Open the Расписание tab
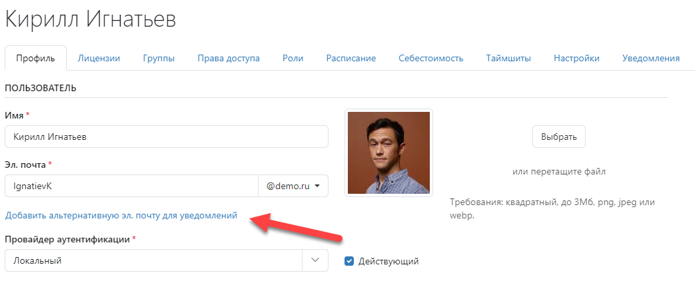Viewport: 695px width, 301px height. (350, 58)
